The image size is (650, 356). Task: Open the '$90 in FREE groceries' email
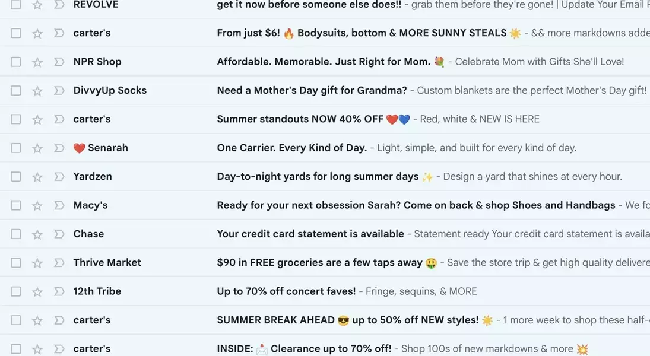click(325, 262)
